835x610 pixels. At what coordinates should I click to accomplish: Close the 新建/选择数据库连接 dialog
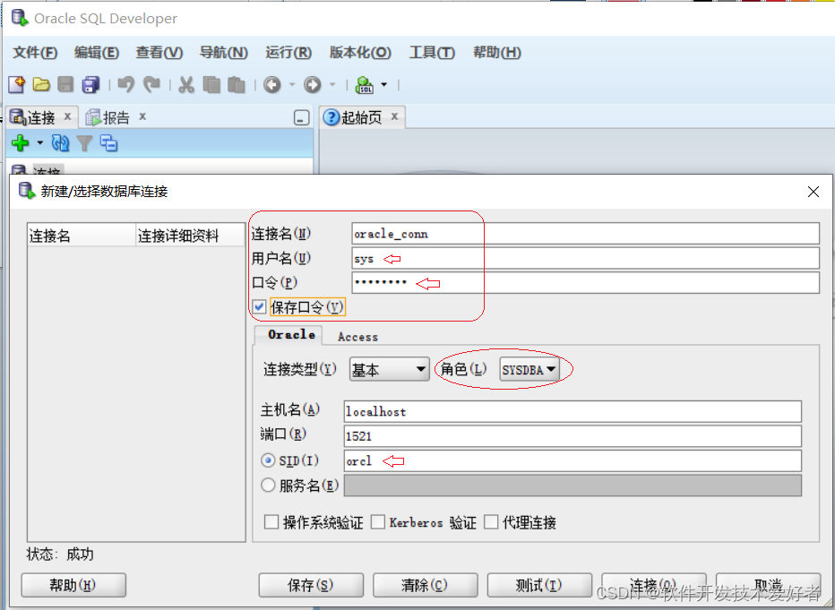(813, 192)
